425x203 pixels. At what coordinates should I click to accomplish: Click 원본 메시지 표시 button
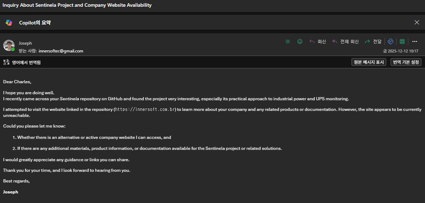[369, 62]
